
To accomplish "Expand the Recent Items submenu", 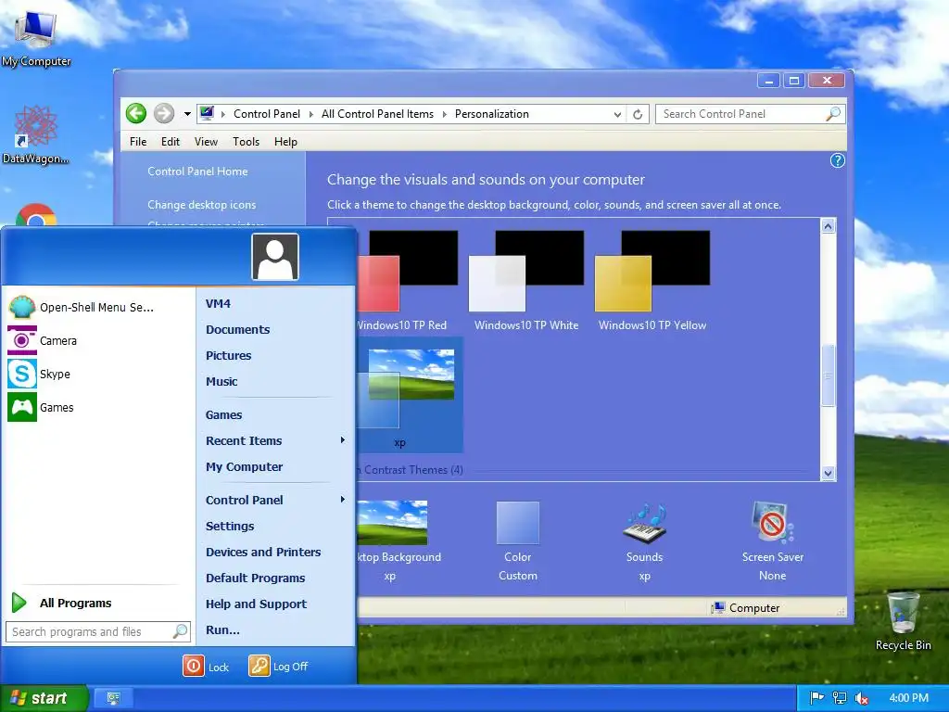I will tap(343, 440).
